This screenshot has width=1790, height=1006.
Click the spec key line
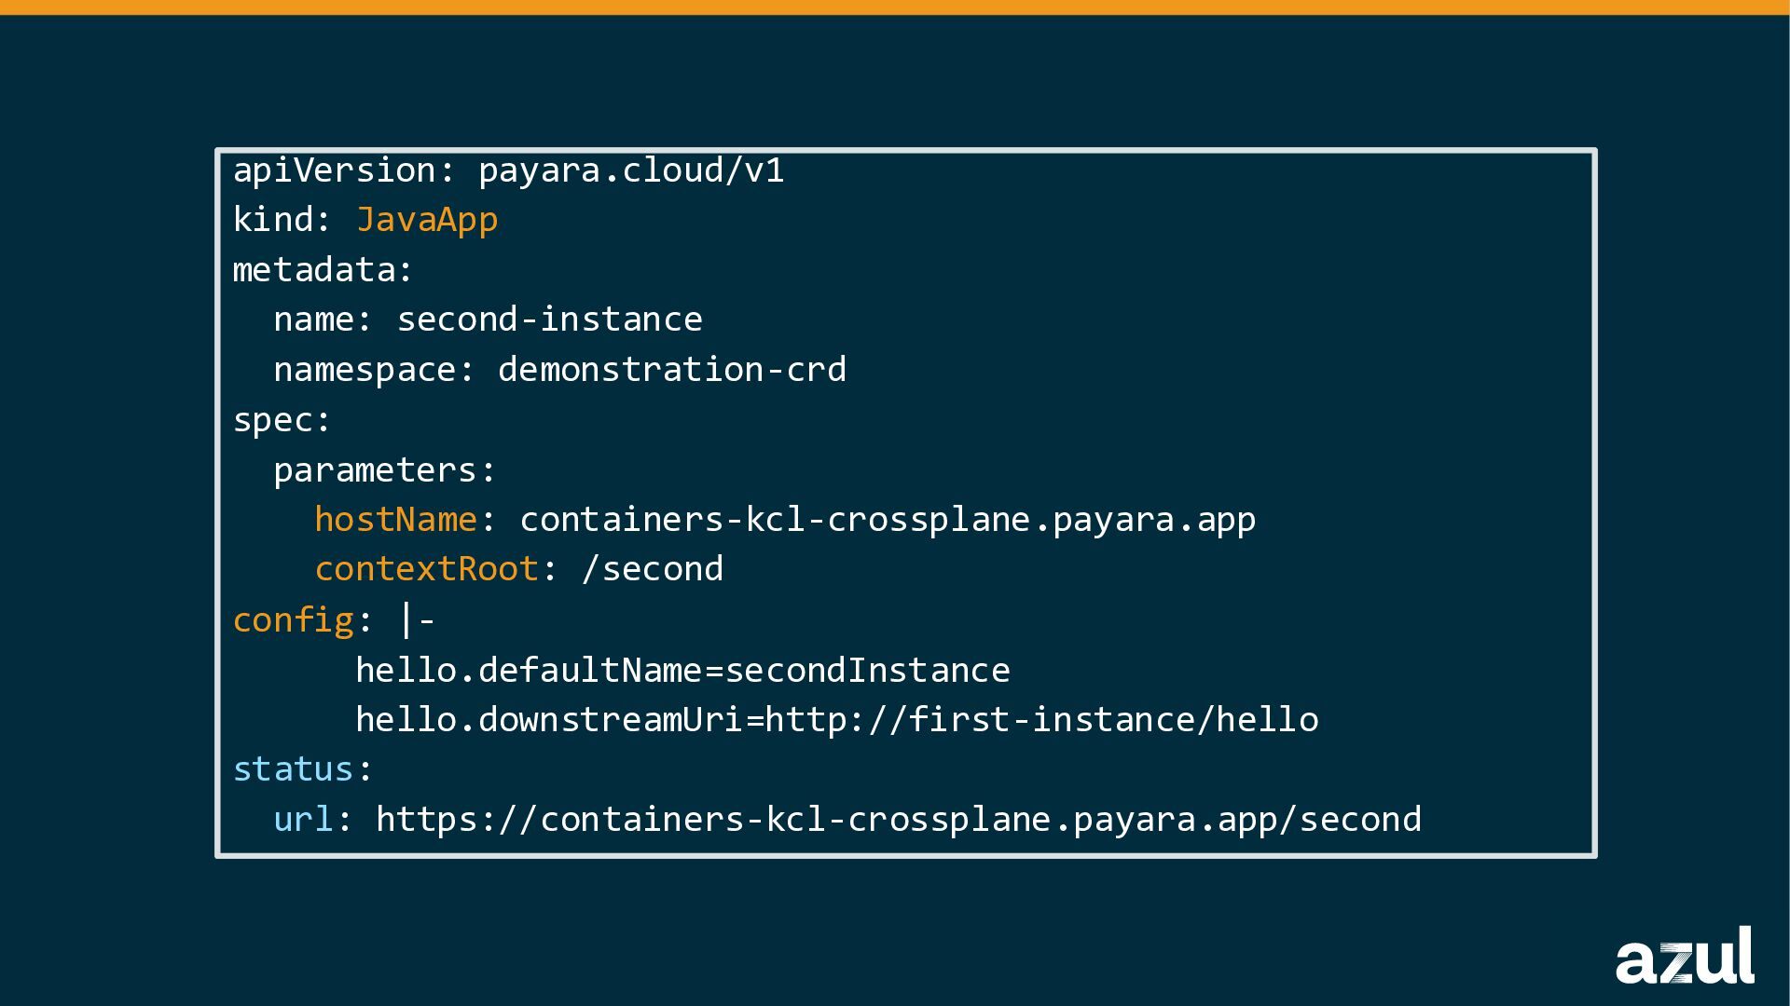[282, 420]
